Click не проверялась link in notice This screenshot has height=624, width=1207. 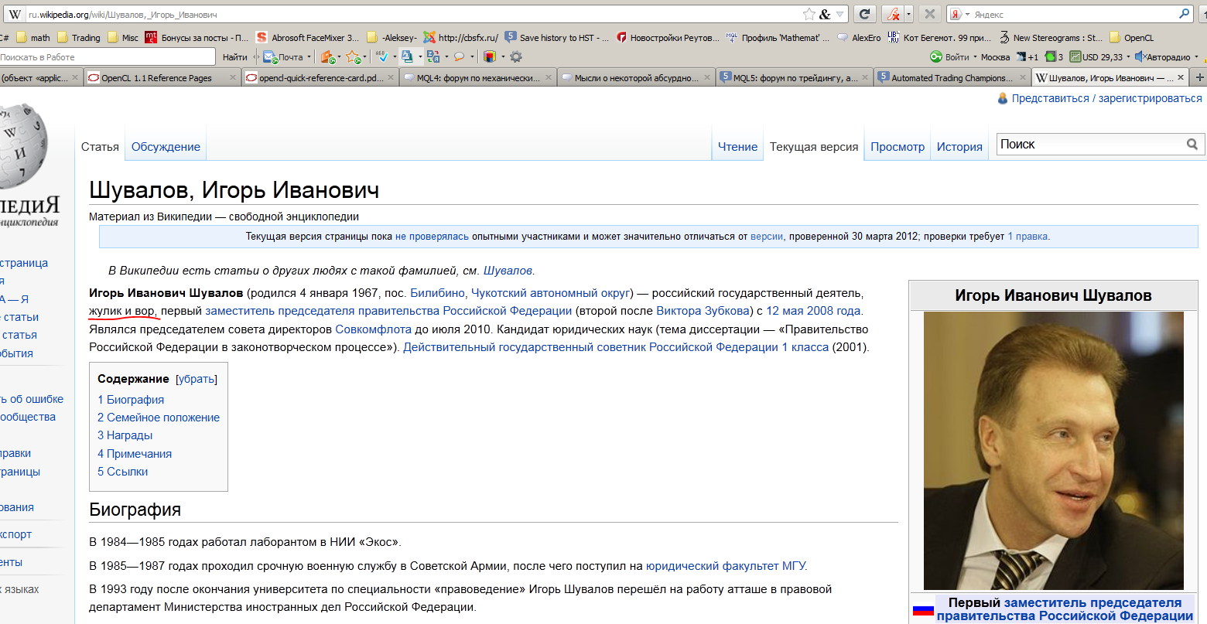[432, 237]
